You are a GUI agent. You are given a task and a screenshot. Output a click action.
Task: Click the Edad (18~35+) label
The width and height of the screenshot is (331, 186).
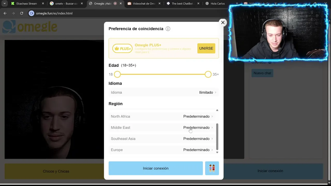tap(122, 65)
